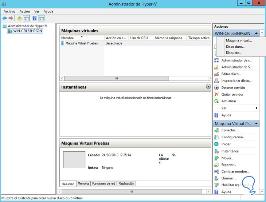The width and height of the screenshot is (266, 202).
Task: Choose Máquina virtual... from Nuevo submenu
Action: point(239,40)
